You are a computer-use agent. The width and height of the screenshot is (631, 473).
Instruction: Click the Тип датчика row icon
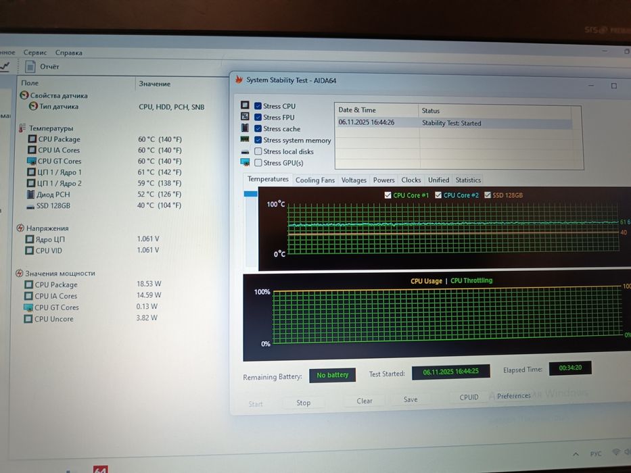33,107
